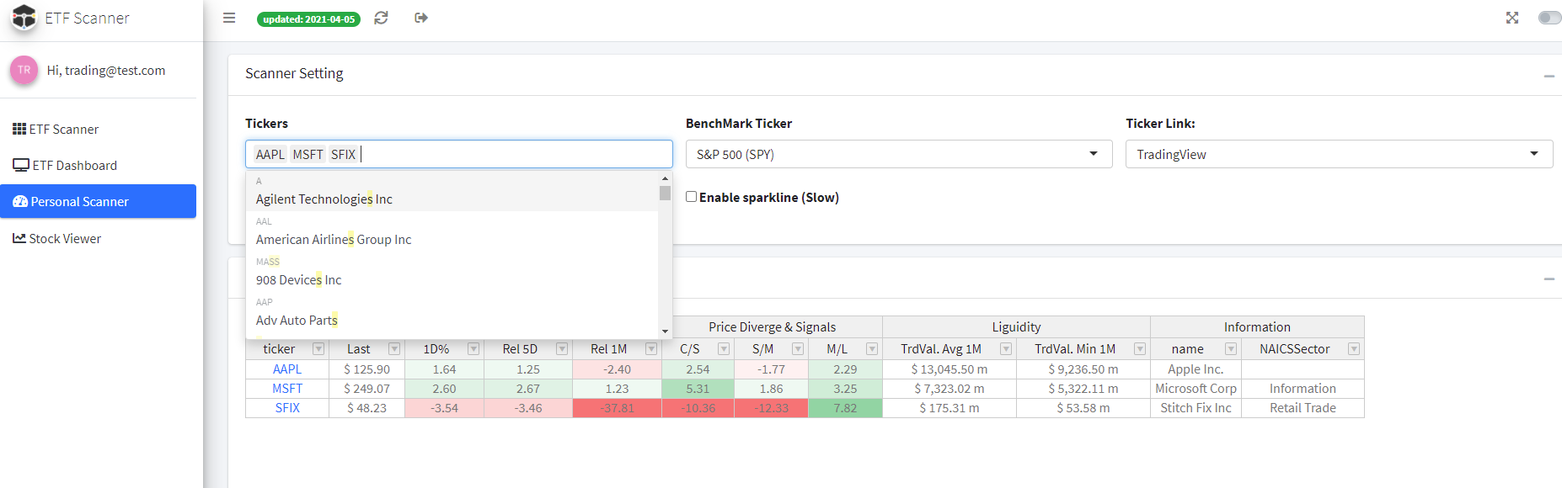Screen dimensions: 1562x488
Task: Select Personal Scanner in the sidebar
Action: (x=98, y=201)
